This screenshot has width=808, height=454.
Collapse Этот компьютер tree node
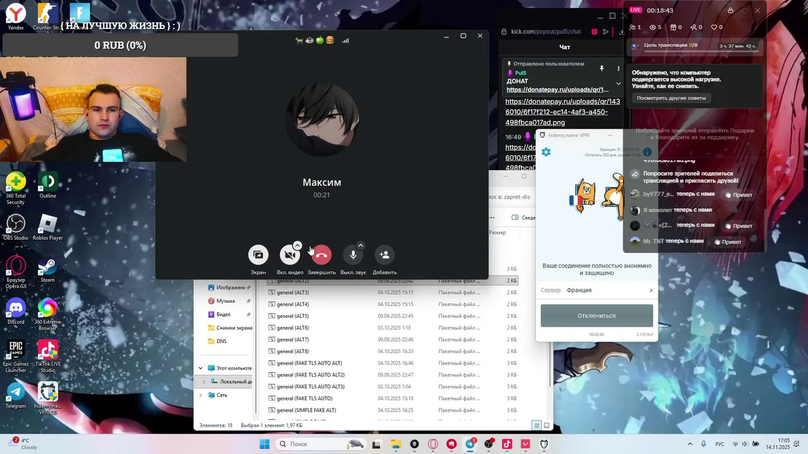[x=201, y=368]
